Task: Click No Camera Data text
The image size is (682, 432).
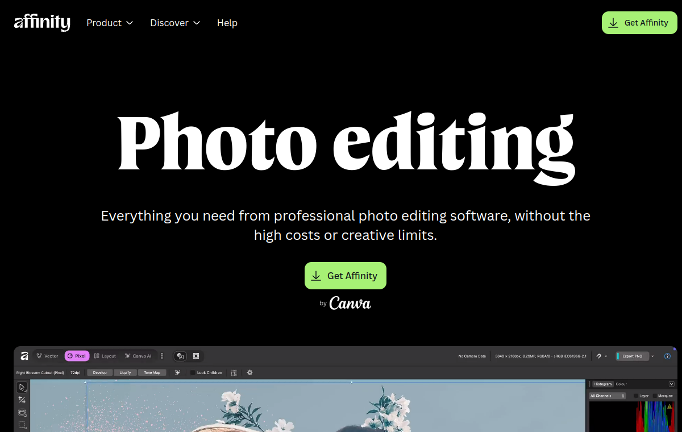Action: tap(472, 356)
